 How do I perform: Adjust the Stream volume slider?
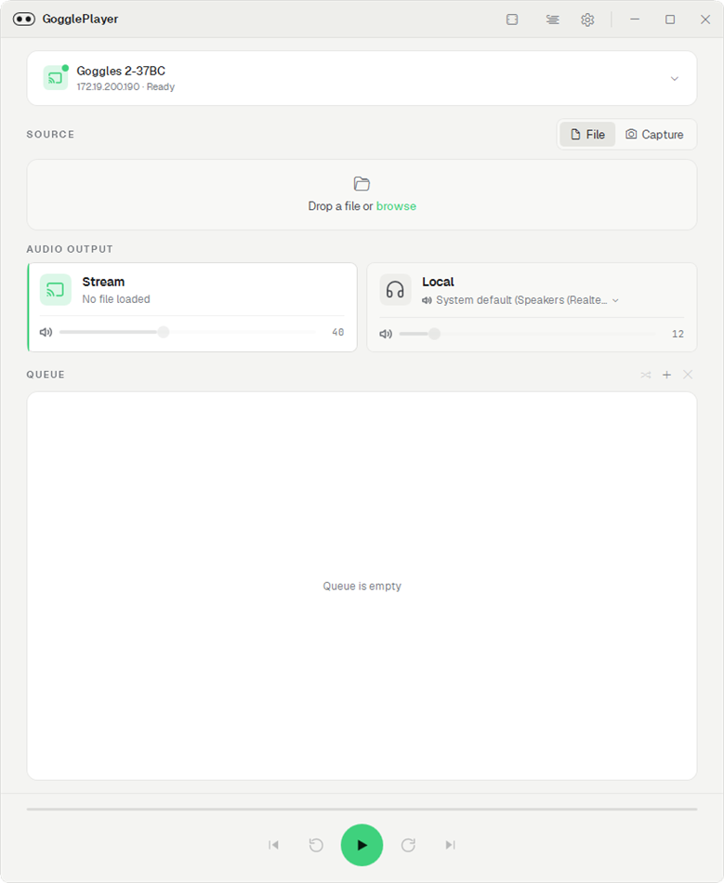click(188, 332)
